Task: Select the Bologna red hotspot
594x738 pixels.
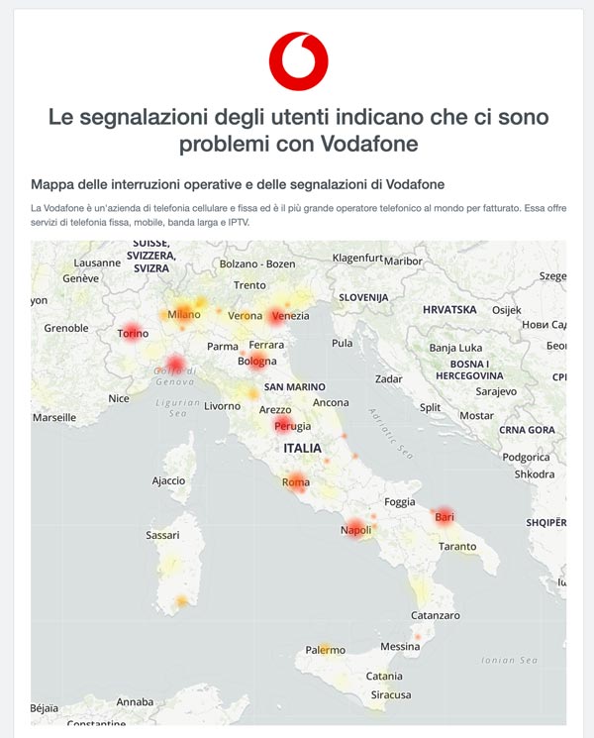Action: [x=257, y=360]
